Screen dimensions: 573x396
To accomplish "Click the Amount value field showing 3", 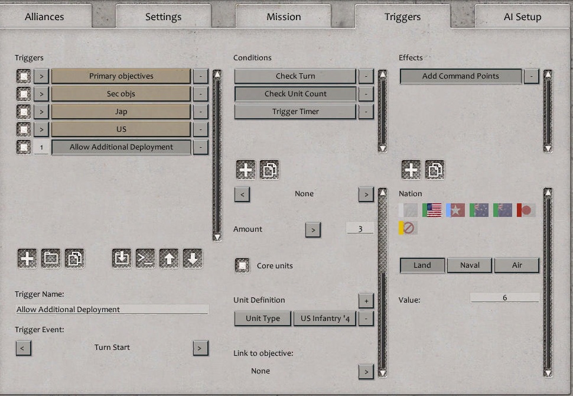I will click(360, 229).
